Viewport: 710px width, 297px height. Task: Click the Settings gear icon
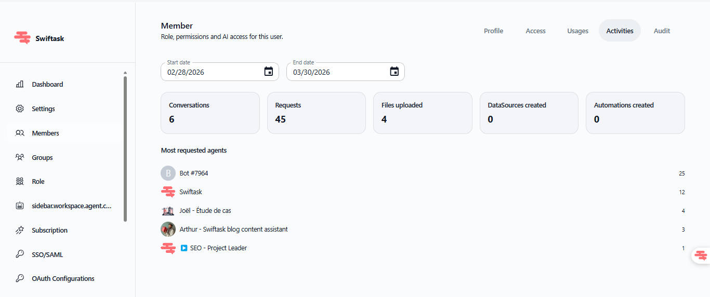point(20,109)
